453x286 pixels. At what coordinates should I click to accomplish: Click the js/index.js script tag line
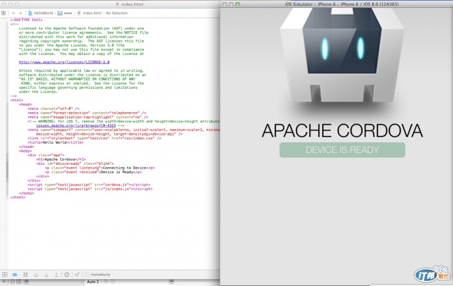click(x=90, y=189)
